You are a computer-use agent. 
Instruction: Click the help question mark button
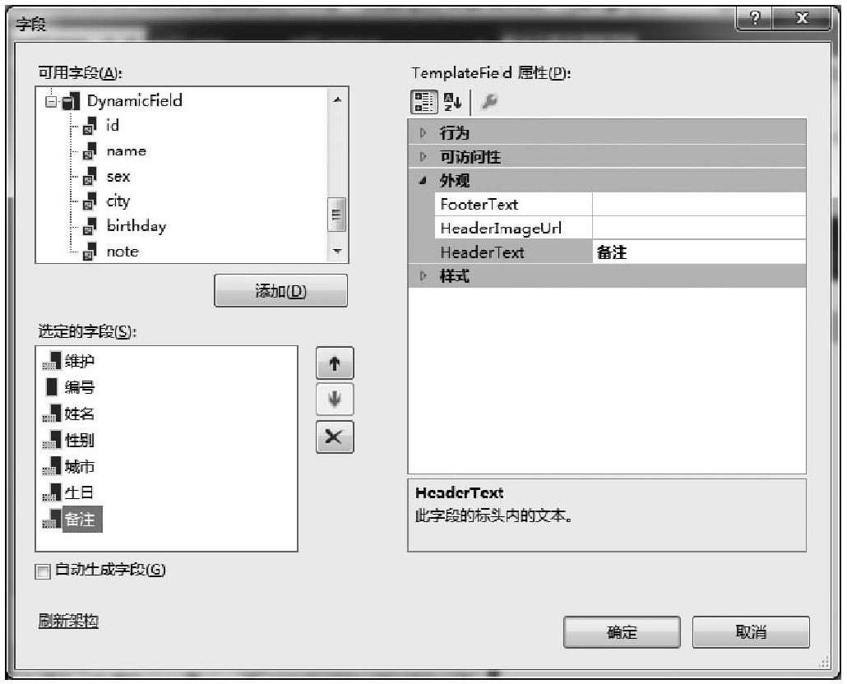pyautogui.click(x=755, y=19)
